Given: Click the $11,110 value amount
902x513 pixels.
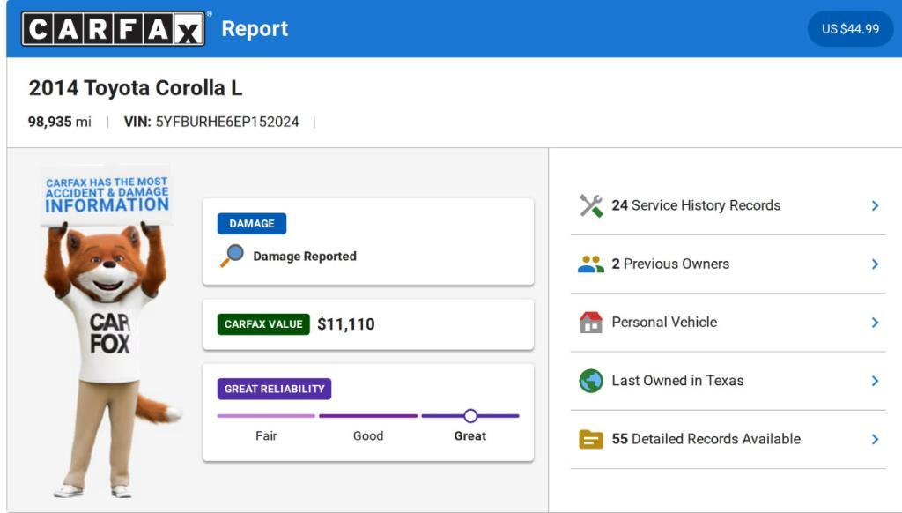Looking at the screenshot, I should coord(345,324).
